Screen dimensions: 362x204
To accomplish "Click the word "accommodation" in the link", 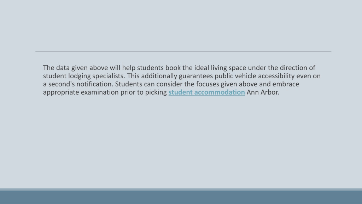I will [x=220, y=92].
